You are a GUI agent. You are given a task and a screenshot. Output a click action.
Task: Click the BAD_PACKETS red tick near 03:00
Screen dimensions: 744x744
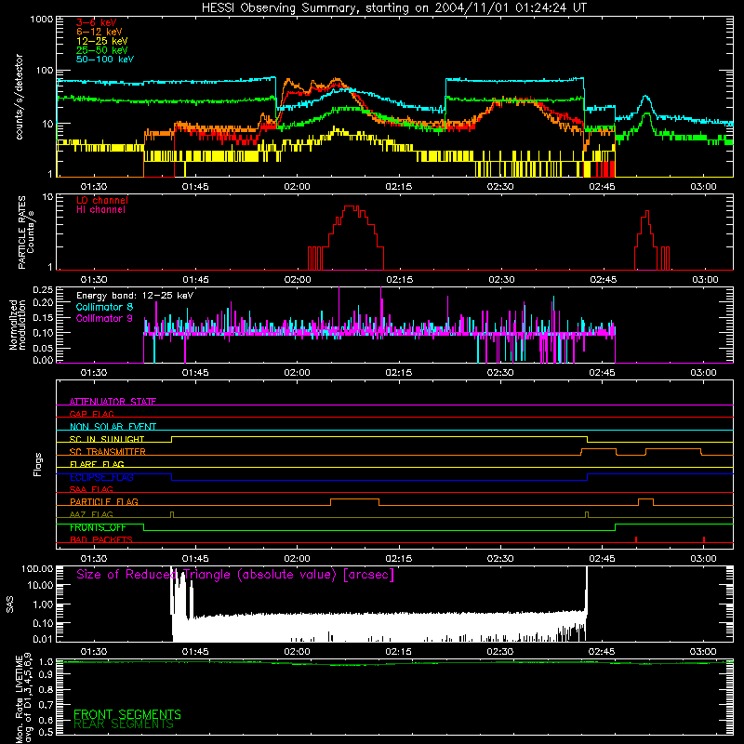[x=704, y=539]
